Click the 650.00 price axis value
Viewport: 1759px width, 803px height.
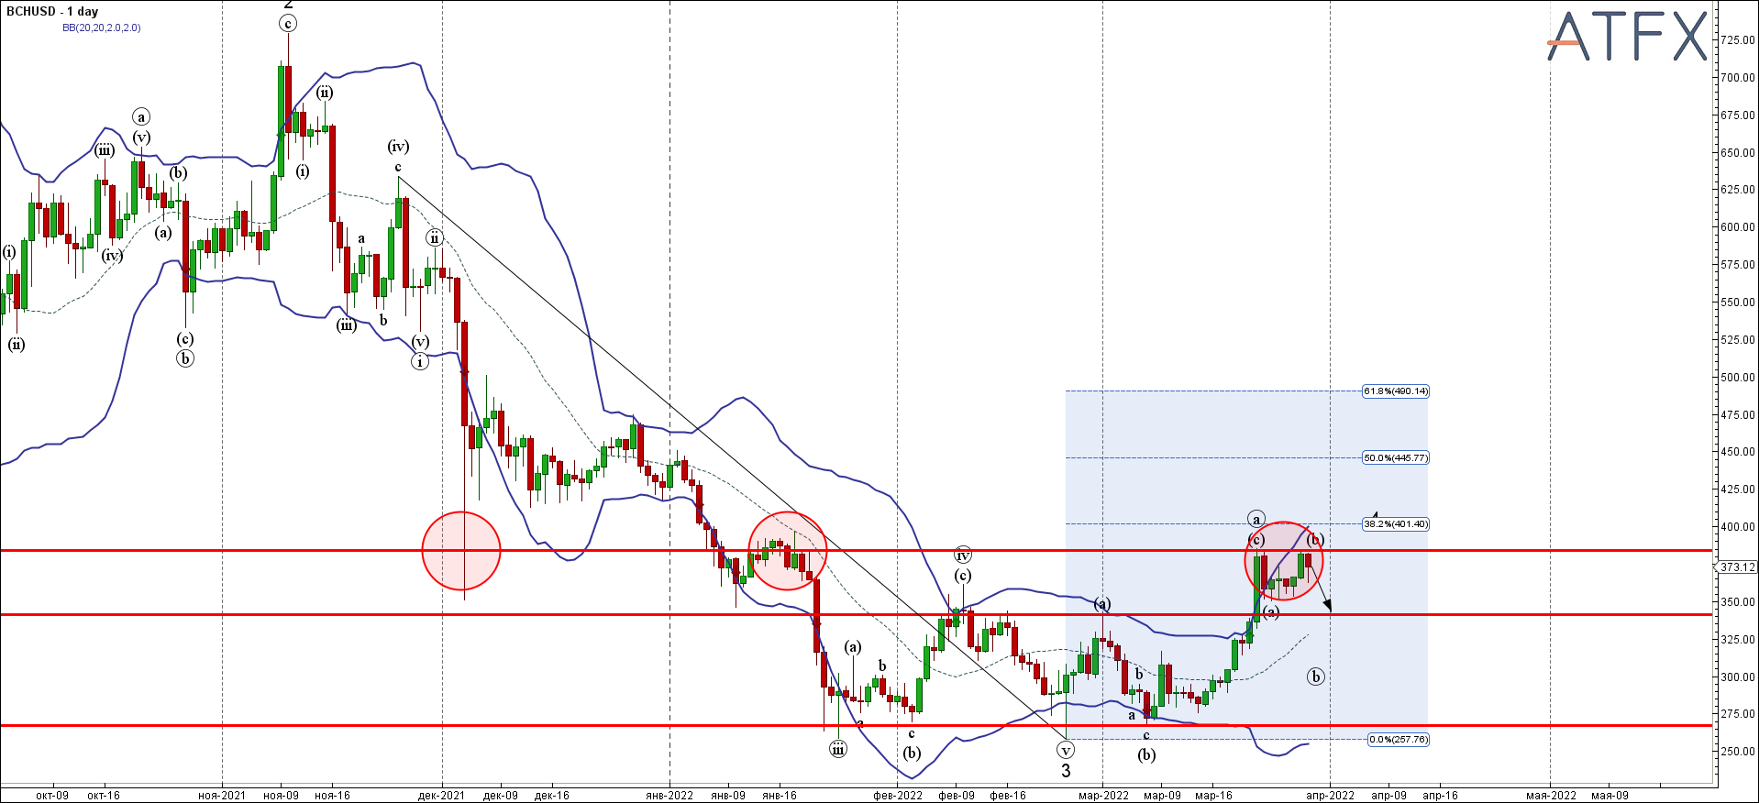pos(1738,153)
